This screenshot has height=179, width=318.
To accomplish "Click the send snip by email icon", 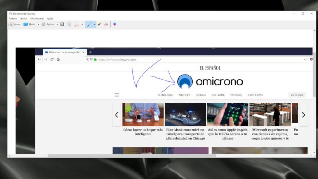I will (76, 24).
